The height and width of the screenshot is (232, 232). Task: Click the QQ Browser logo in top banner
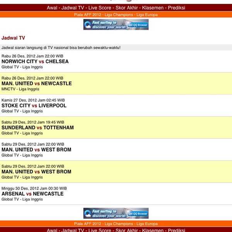(88, 25)
